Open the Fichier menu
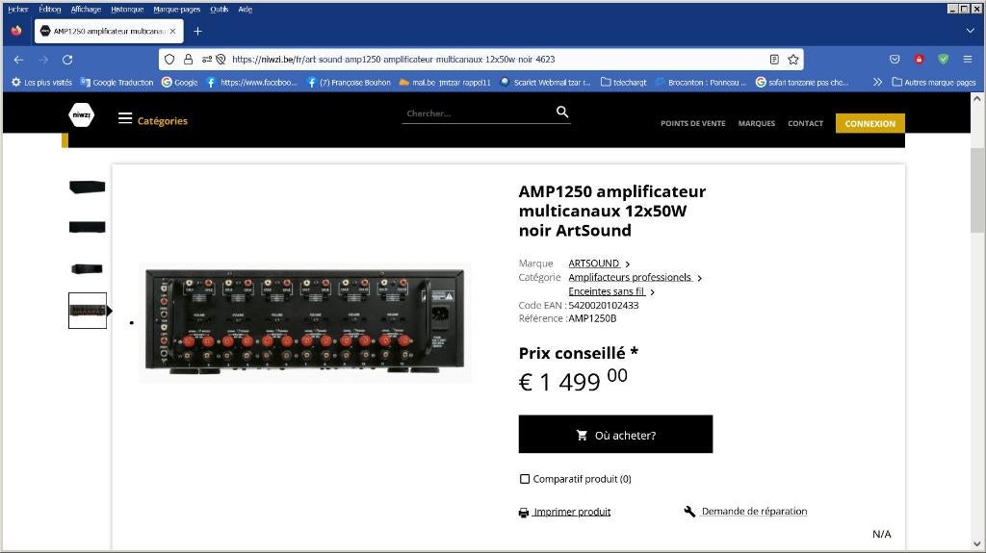 point(18,10)
